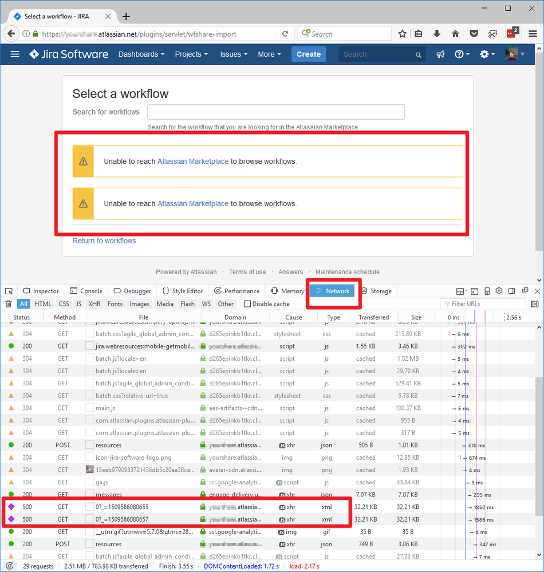Expand the Issues dropdown
The image size is (544, 572).
tap(234, 54)
